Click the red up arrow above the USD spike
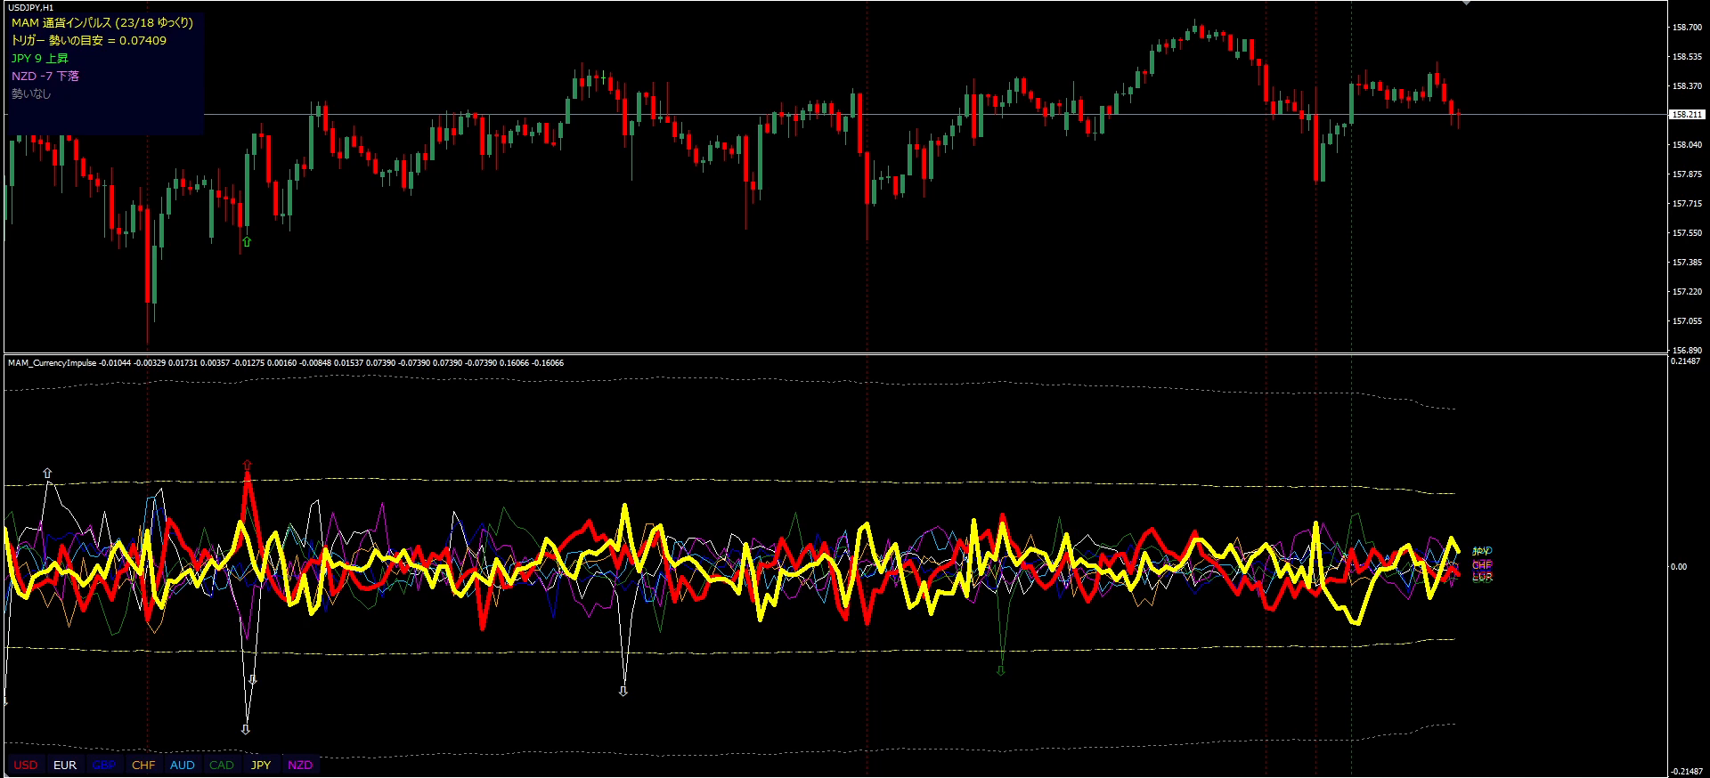 (x=247, y=465)
